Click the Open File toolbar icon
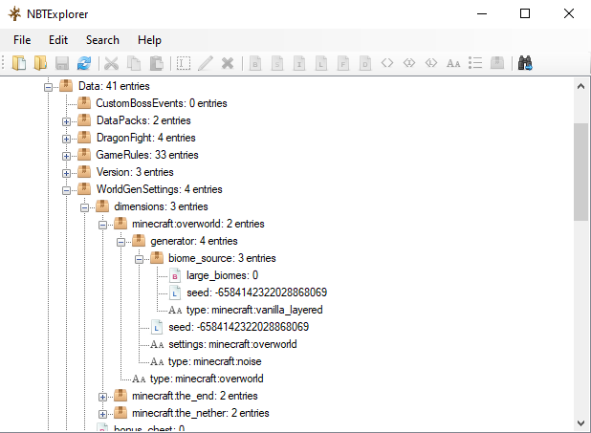 (19, 63)
